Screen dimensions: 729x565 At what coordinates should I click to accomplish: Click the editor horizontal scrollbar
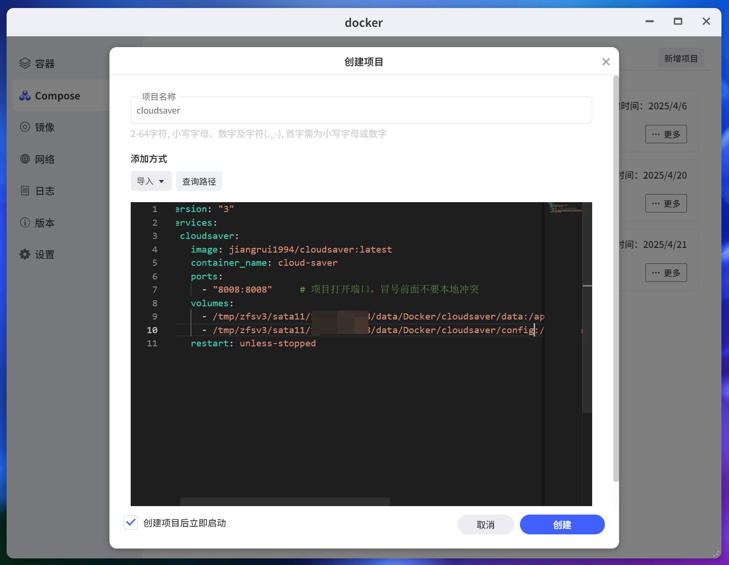285,502
